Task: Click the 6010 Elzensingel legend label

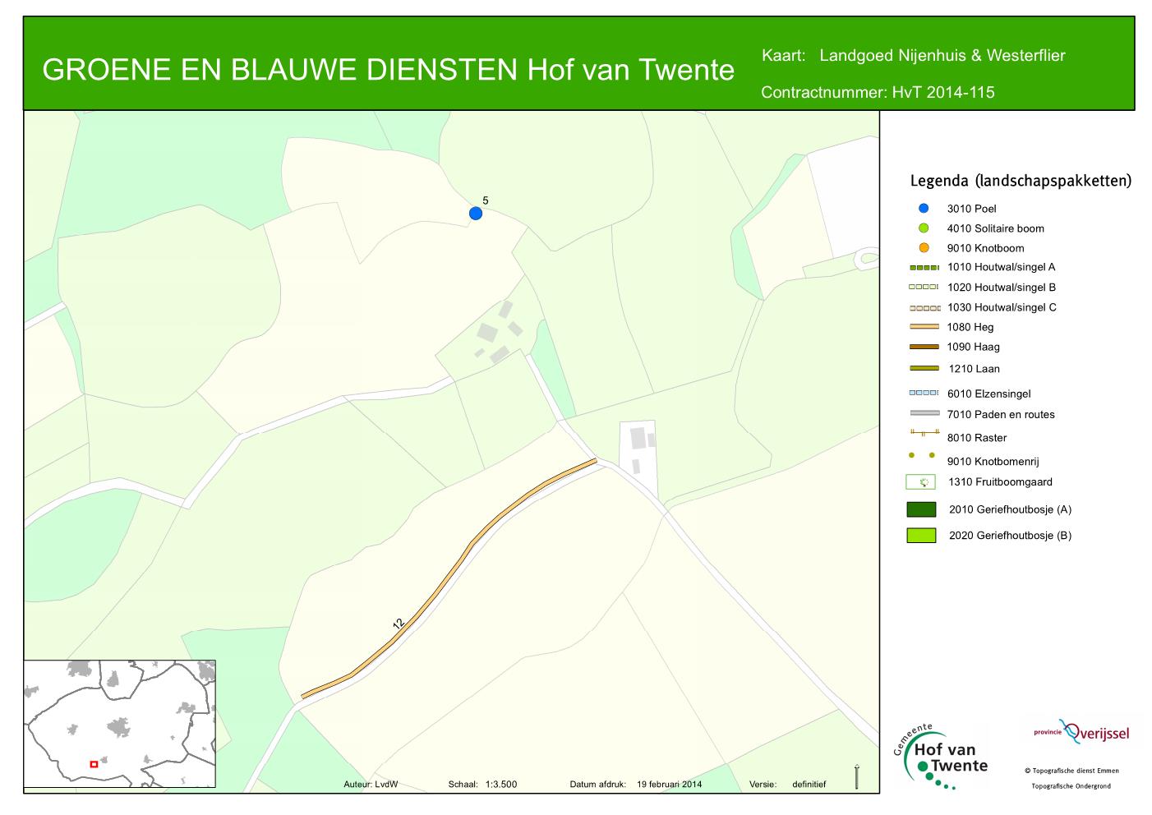Action: point(988,394)
